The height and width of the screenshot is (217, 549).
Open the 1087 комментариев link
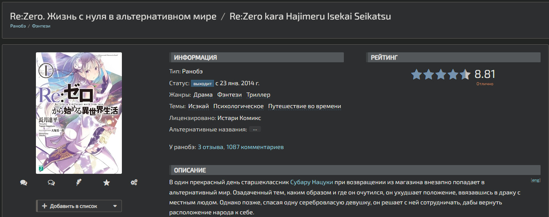point(255,147)
